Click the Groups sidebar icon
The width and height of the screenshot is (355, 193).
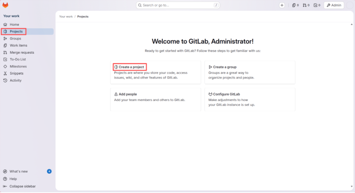click(5, 38)
